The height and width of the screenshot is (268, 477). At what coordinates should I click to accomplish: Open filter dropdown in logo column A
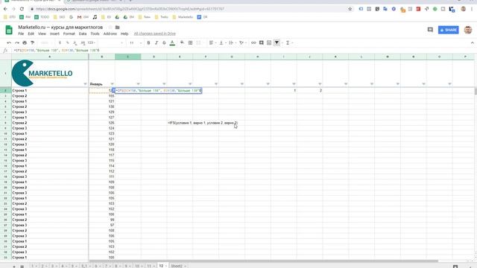point(85,84)
